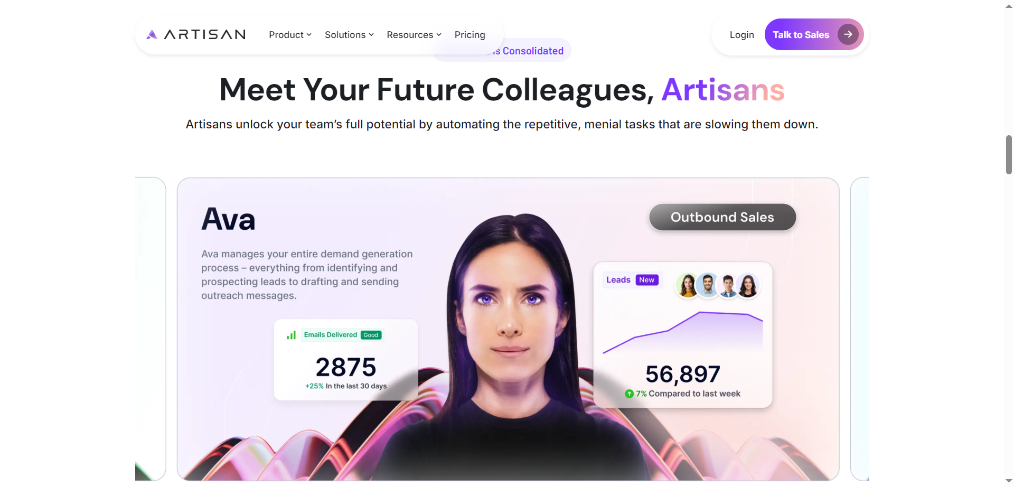This screenshot has height=487, width=1014.
Task: Click the page vertical scrollbar thumb
Action: click(x=1009, y=155)
